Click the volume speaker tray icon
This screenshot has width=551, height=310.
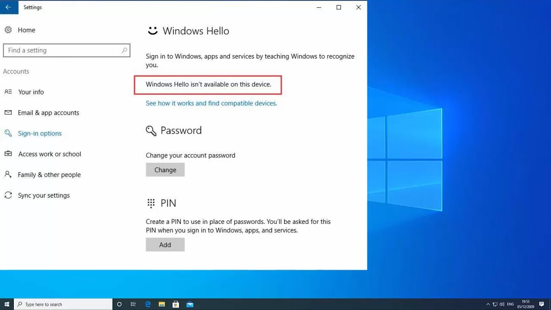tap(502, 304)
